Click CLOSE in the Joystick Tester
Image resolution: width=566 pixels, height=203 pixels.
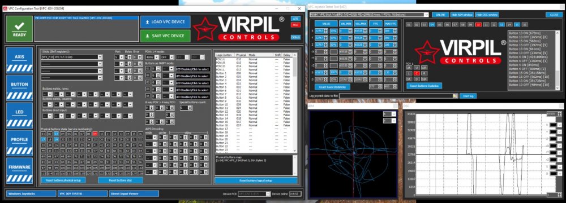tap(554, 15)
